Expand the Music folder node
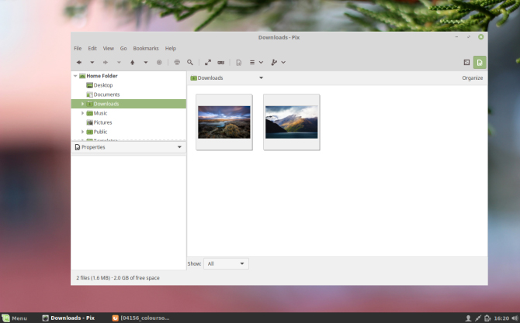520x323 pixels. tap(82, 113)
